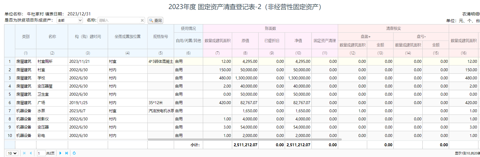Click the 净值 column header
The height and width of the screenshot is (157, 480).
pos(298,41)
